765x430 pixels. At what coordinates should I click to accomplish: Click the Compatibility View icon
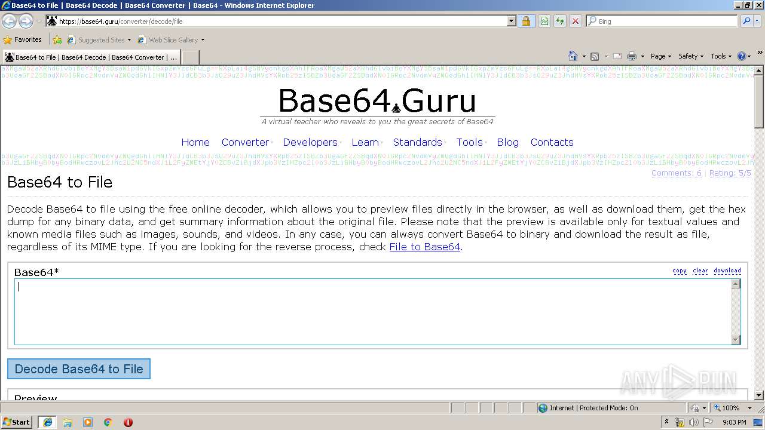[x=544, y=21]
